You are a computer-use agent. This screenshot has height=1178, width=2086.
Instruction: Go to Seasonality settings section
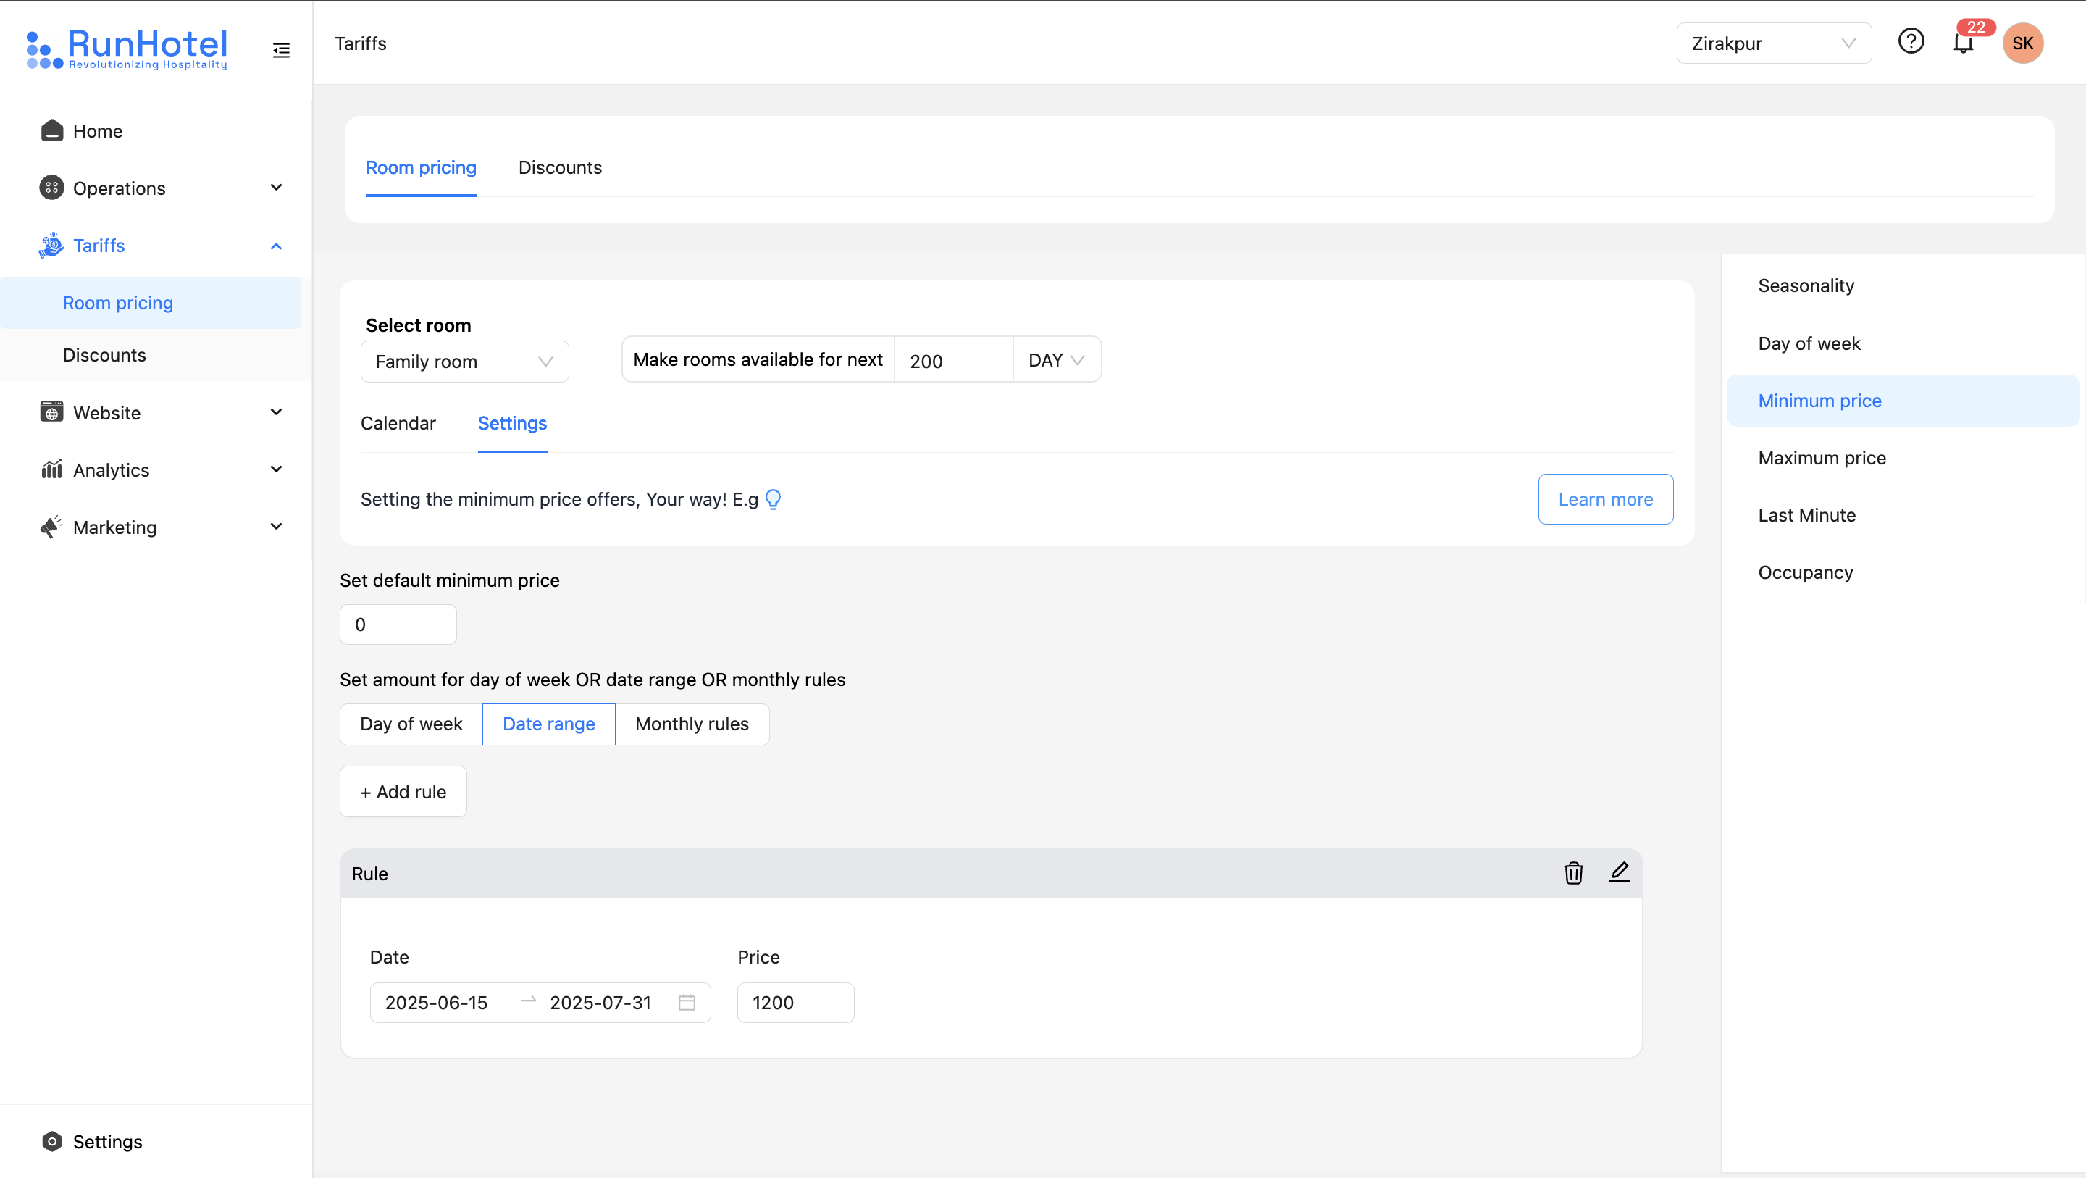[x=1903, y=285]
